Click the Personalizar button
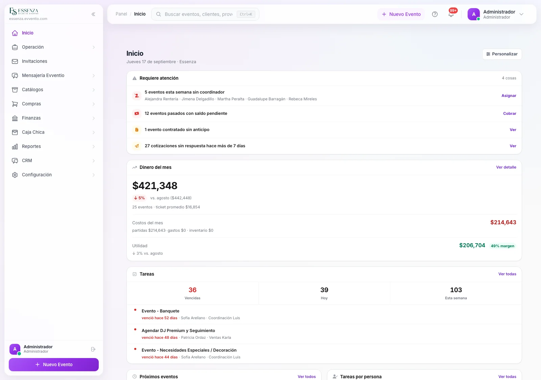 (502, 54)
